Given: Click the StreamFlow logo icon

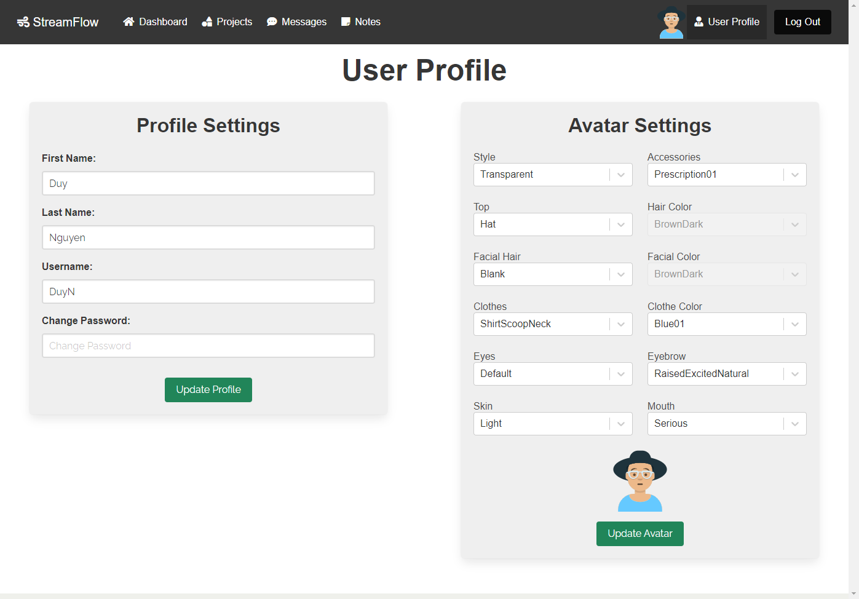Looking at the screenshot, I should click(x=23, y=22).
